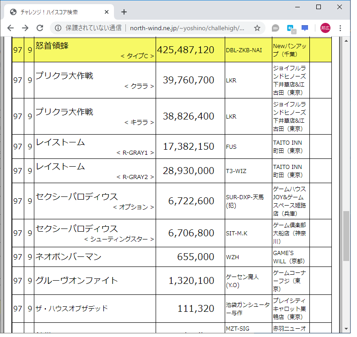Click player name WZH
This screenshot has width=357, height=337.
pos(233,257)
